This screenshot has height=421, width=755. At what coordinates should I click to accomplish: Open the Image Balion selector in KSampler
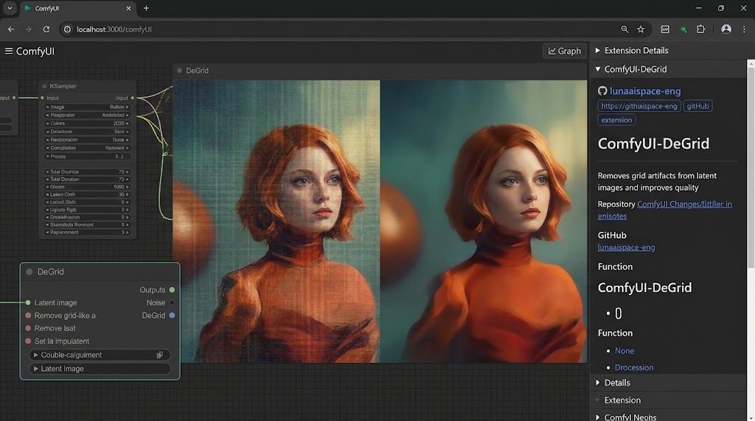tap(87, 107)
